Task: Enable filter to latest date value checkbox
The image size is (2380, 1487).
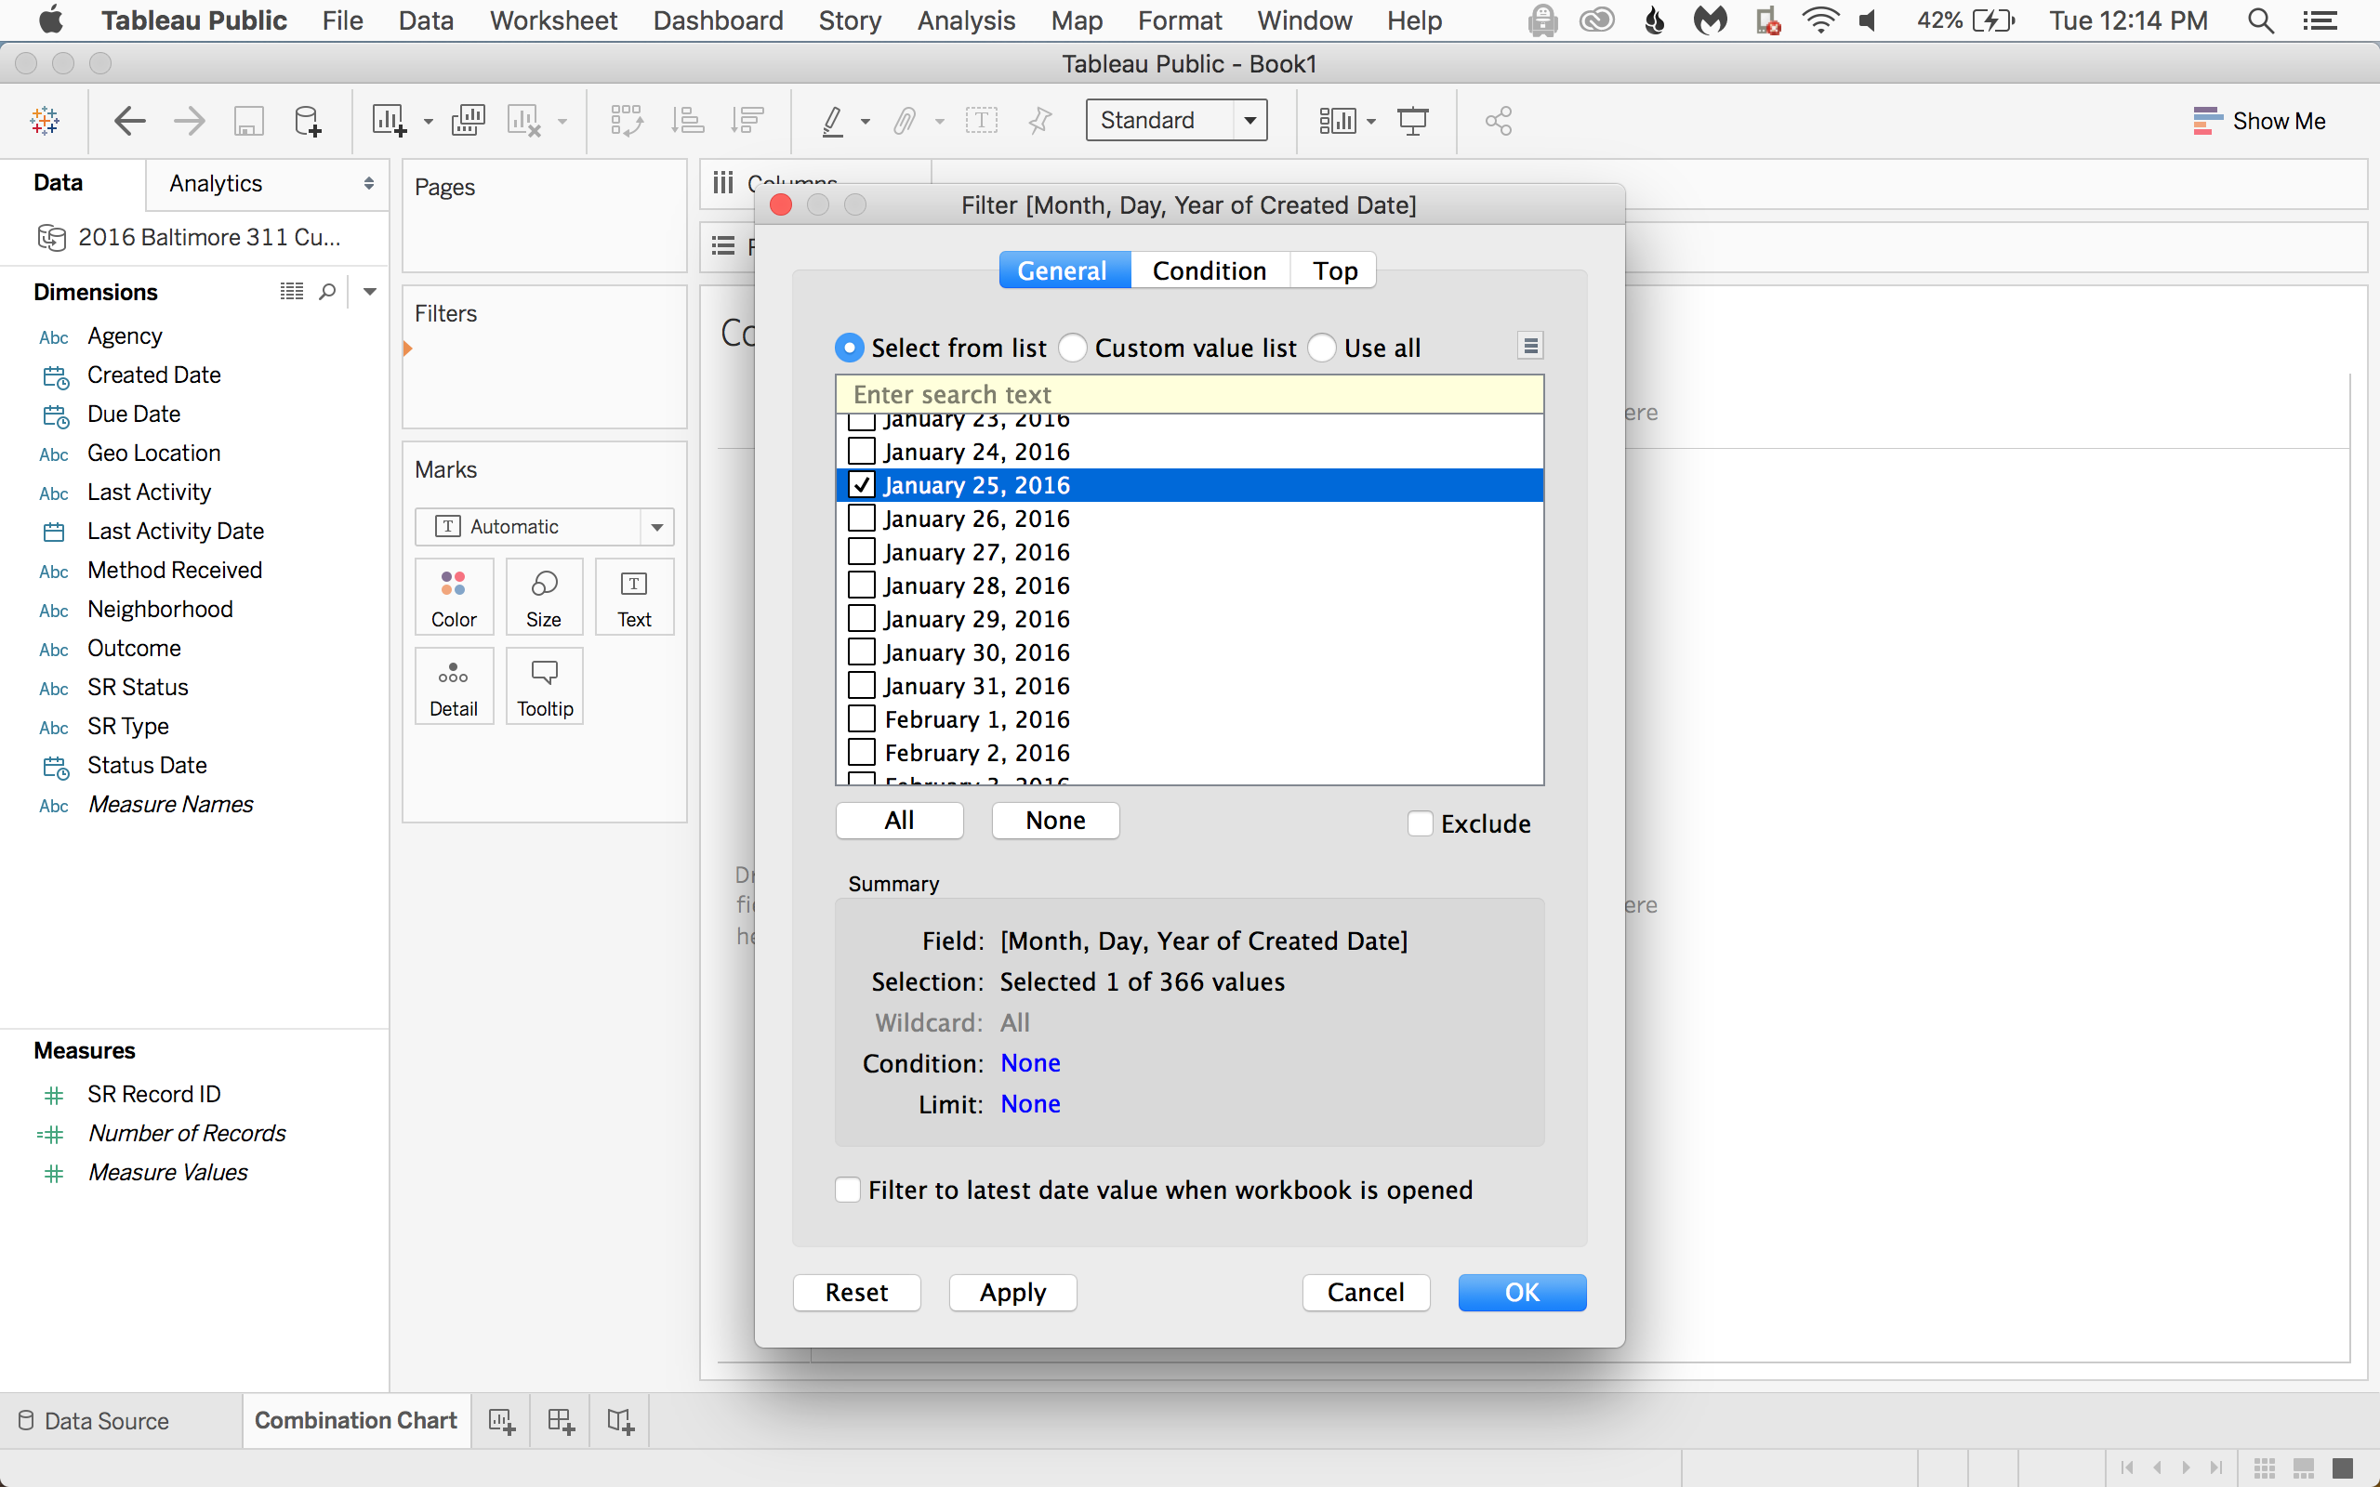Action: point(848,1190)
